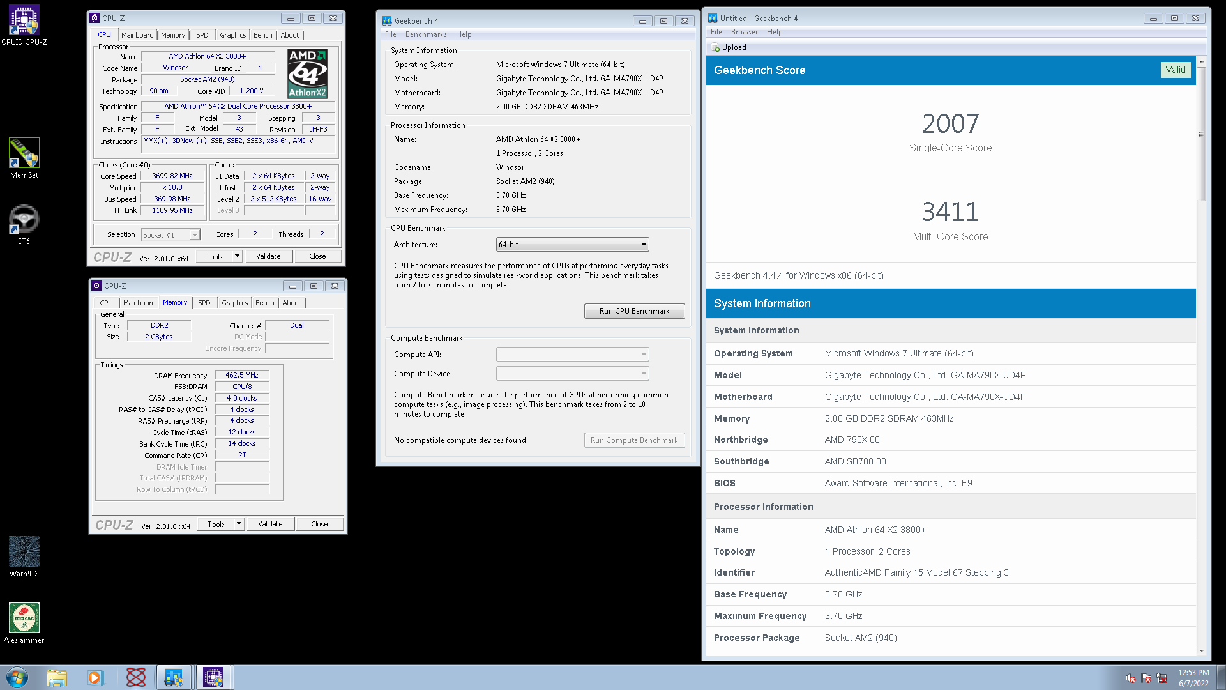Viewport: 1226px width, 690px height.
Task: Click the DRAM Frequency value 462.5 MHz
Action: (x=242, y=375)
